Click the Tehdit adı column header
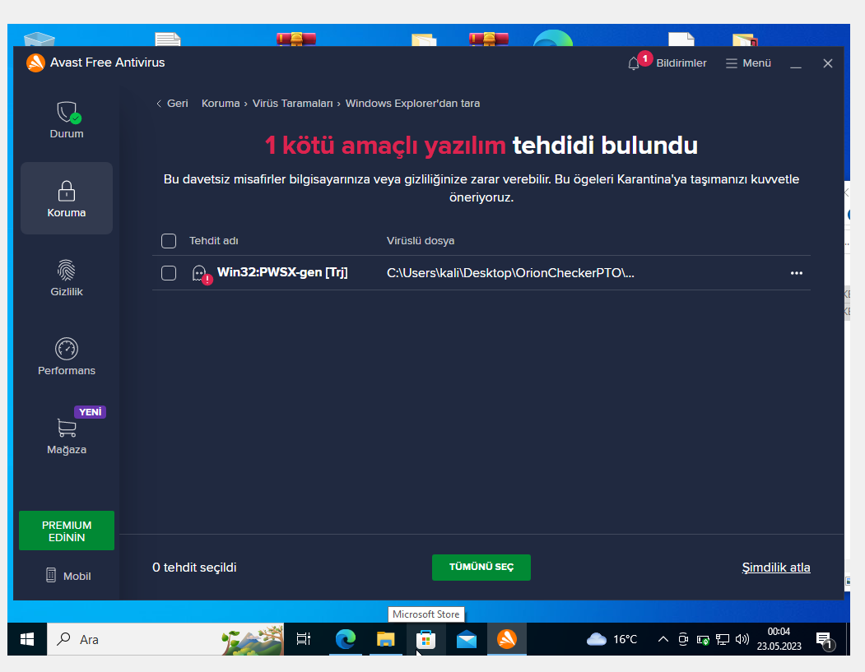 213,241
